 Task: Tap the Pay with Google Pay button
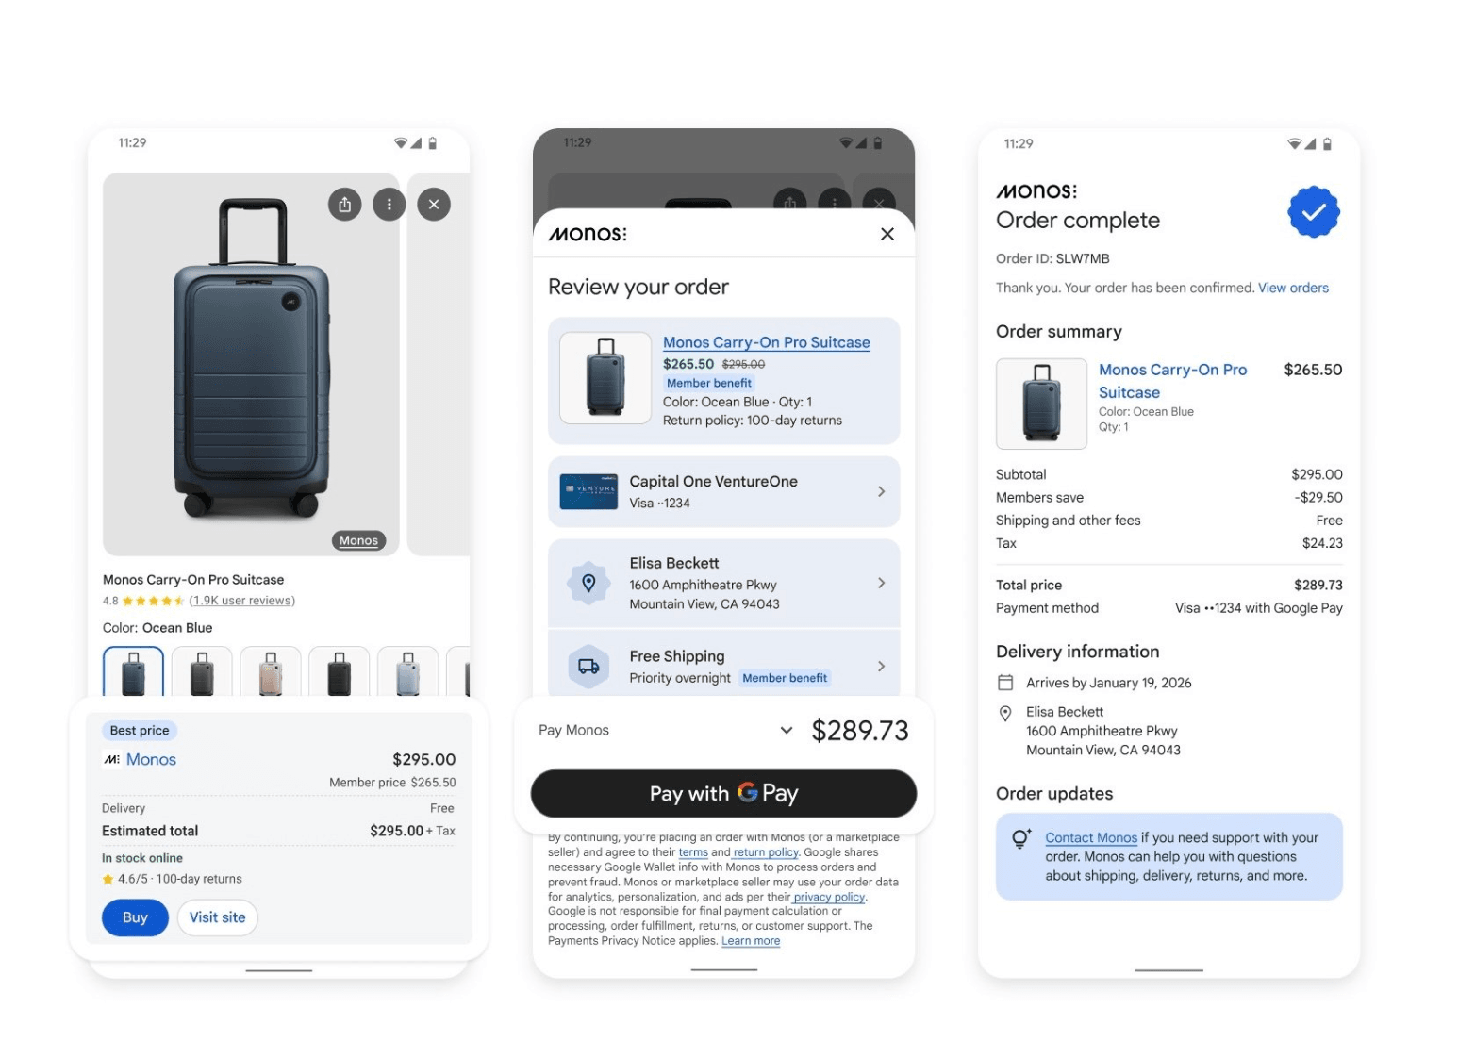tap(723, 793)
